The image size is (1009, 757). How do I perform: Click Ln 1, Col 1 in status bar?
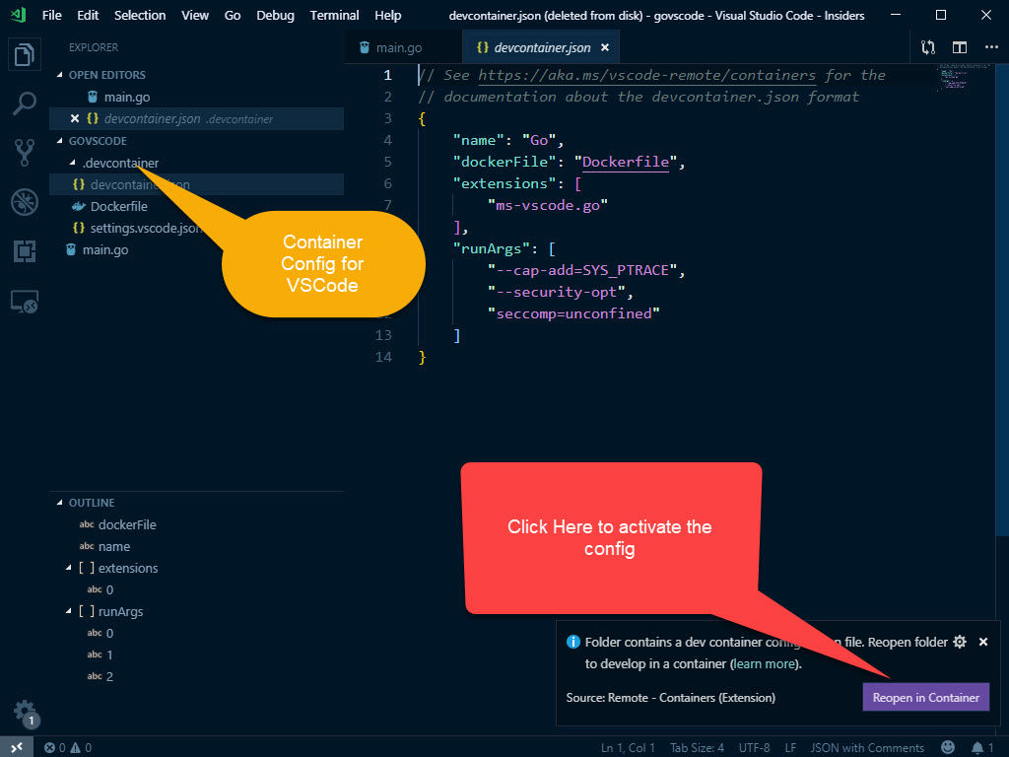click(x=628, y=747)
